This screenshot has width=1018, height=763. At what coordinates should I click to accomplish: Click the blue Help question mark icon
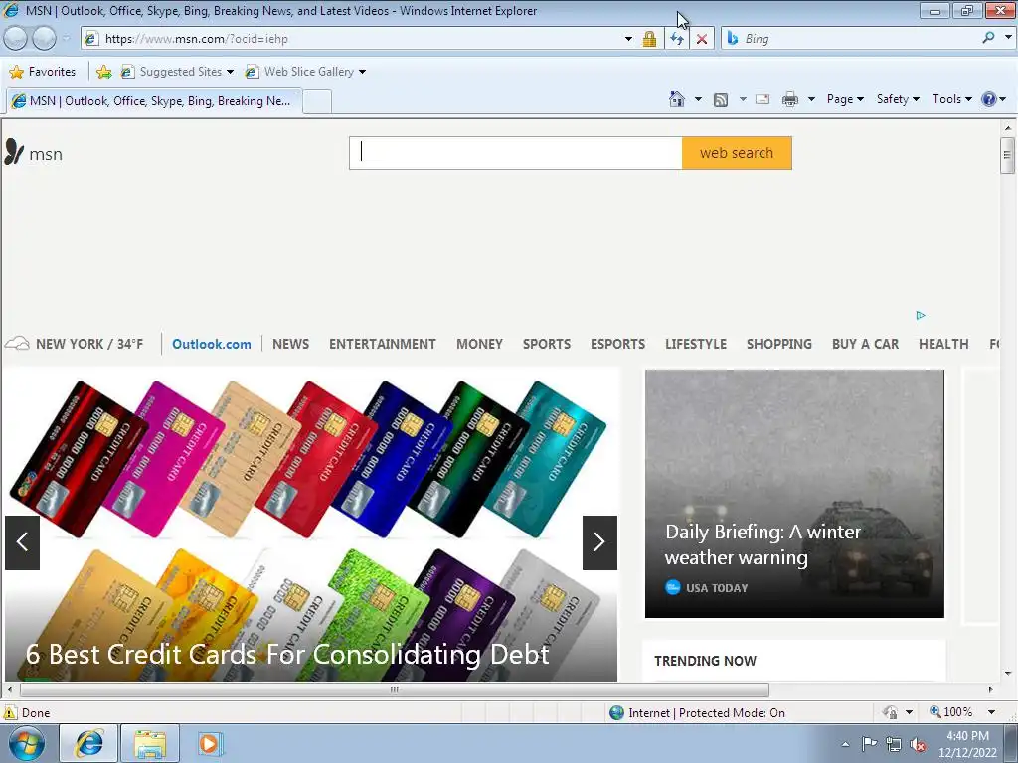click(989, 99)
